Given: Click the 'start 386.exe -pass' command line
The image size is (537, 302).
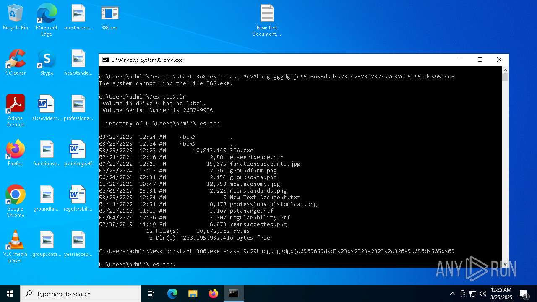Looking at the screenshot, I should click(x=277, y=251).
